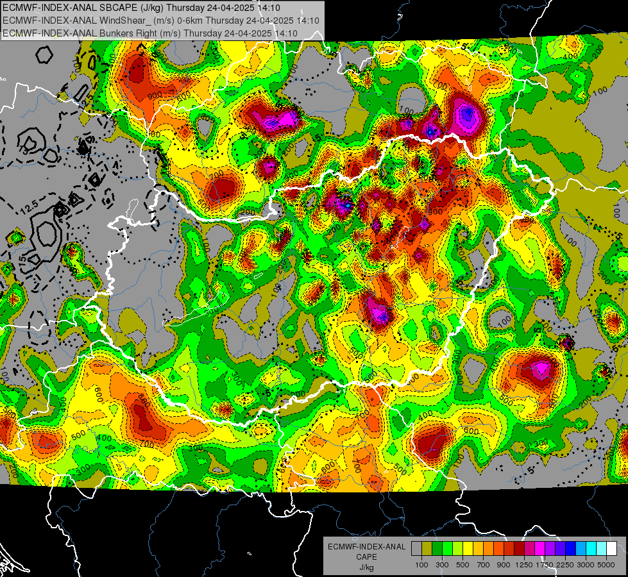This screenshot has height=577, width=628.
Task: Click the bright green legend swatch after 300
Action: (448, 549)
